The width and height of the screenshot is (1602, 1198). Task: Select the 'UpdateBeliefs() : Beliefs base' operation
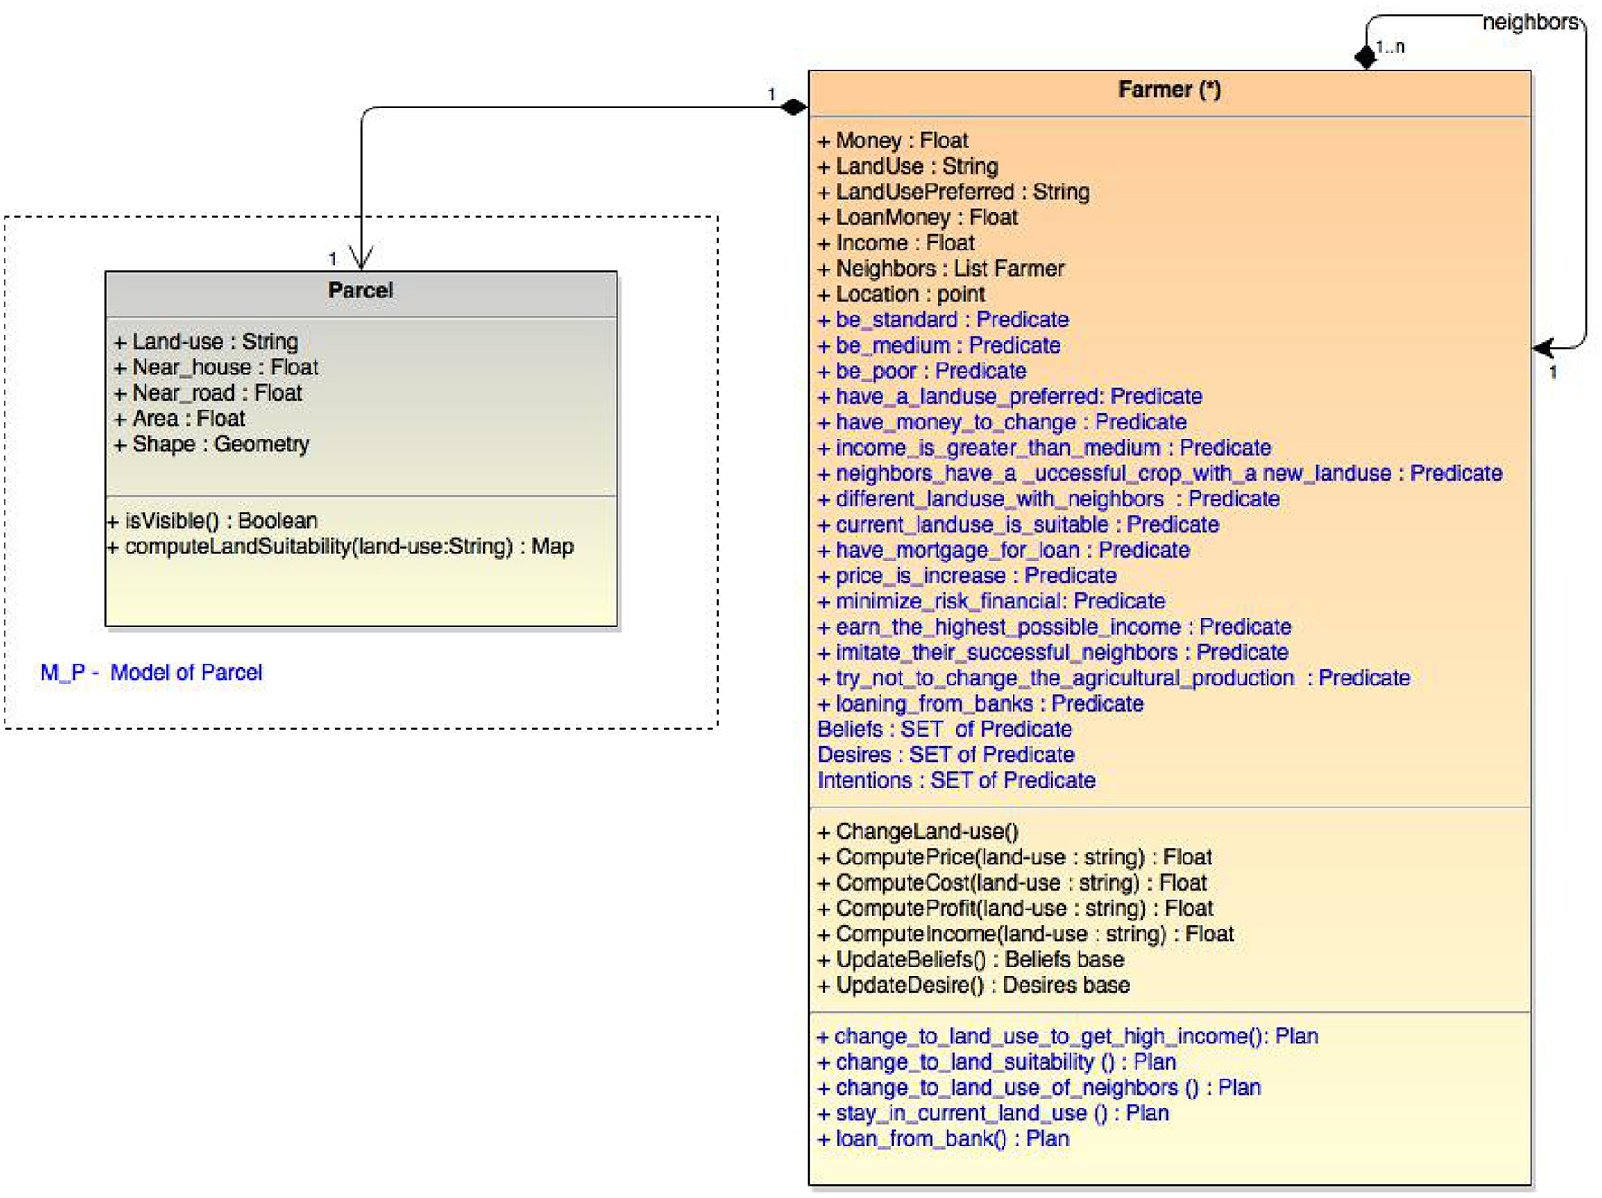click(x=972, y=959)
